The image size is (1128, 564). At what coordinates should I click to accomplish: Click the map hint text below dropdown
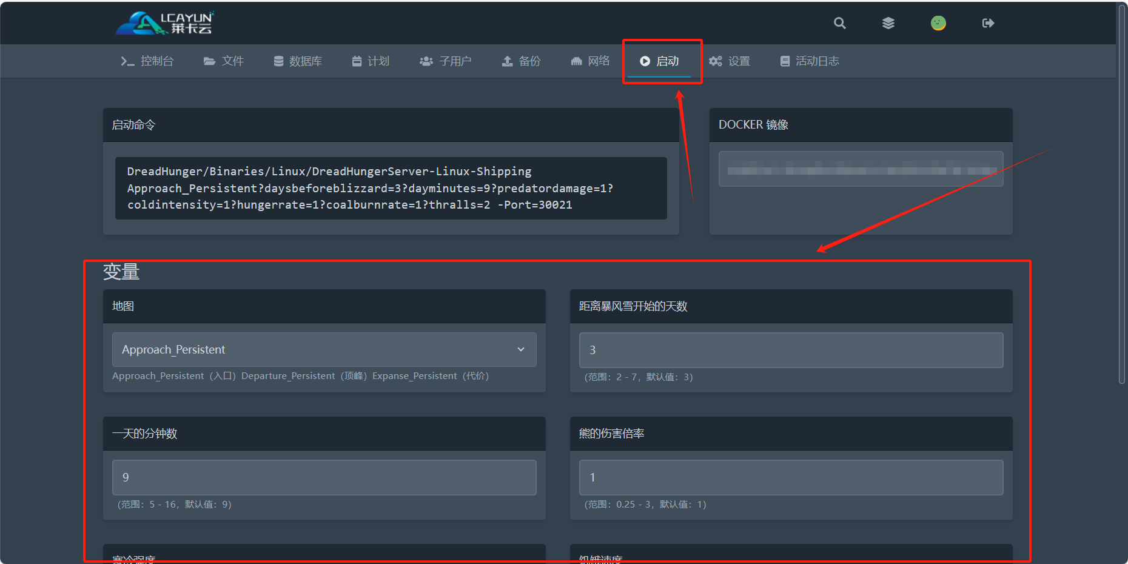tap(301, 376)
